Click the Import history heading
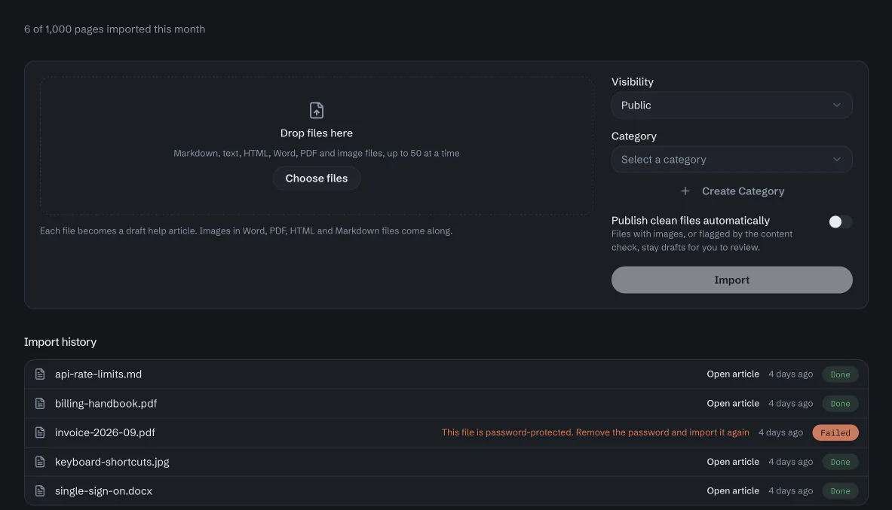 pyautogui.click(x=60, y=342)
